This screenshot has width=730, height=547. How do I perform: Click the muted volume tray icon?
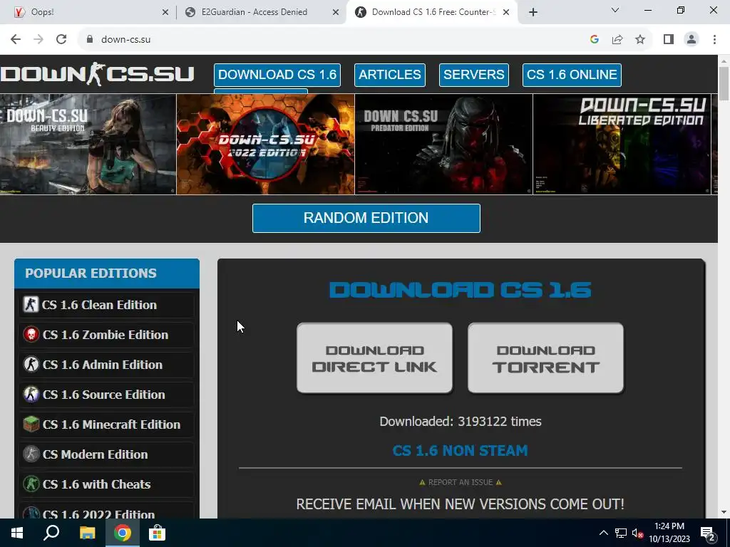point(638,533)
